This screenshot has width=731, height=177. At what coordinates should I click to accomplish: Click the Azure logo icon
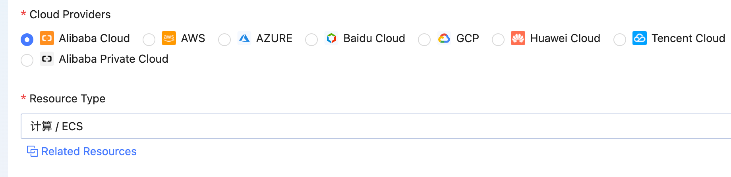coord(244,38)
